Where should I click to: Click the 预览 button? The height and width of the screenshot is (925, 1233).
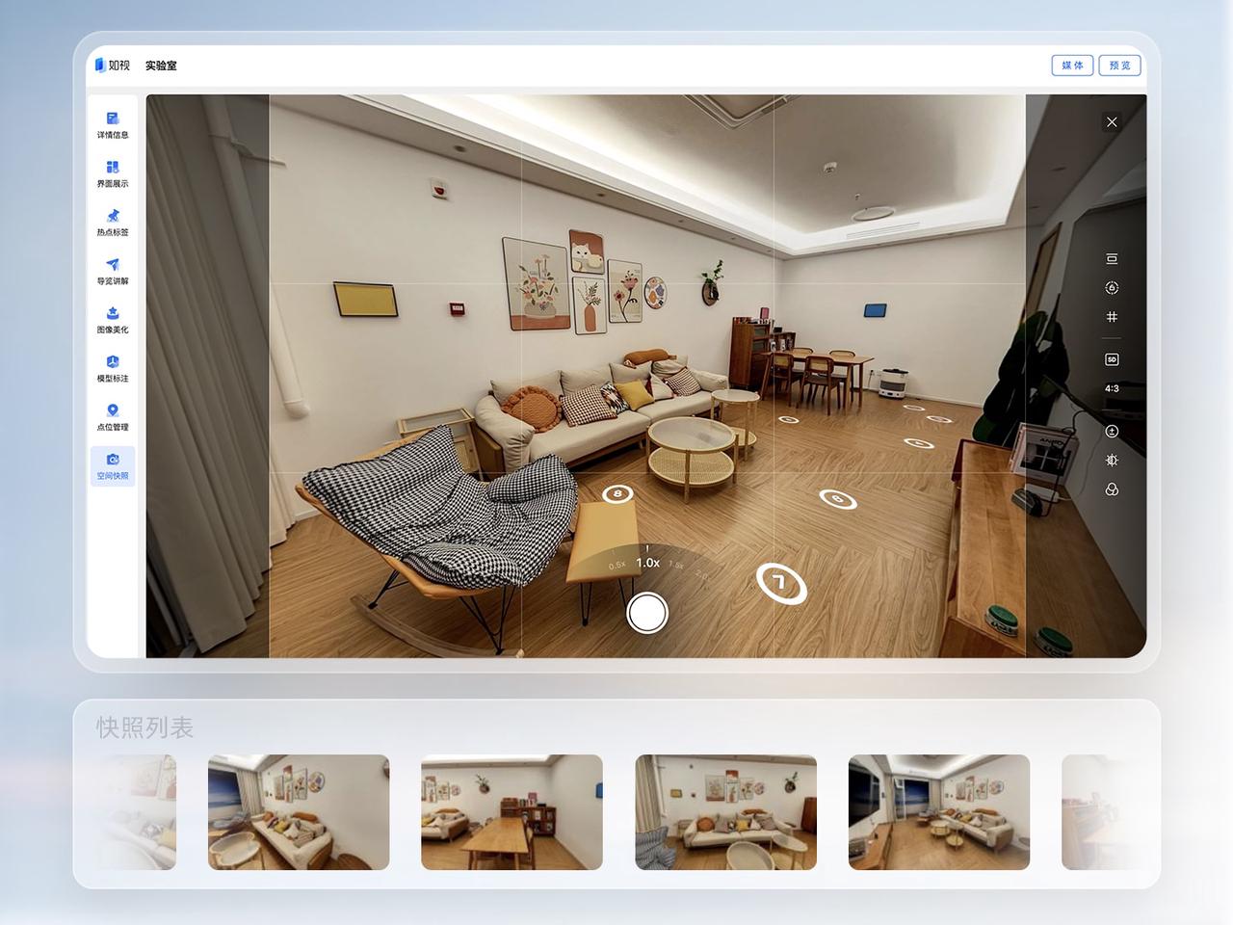[x=1119, y=66]
